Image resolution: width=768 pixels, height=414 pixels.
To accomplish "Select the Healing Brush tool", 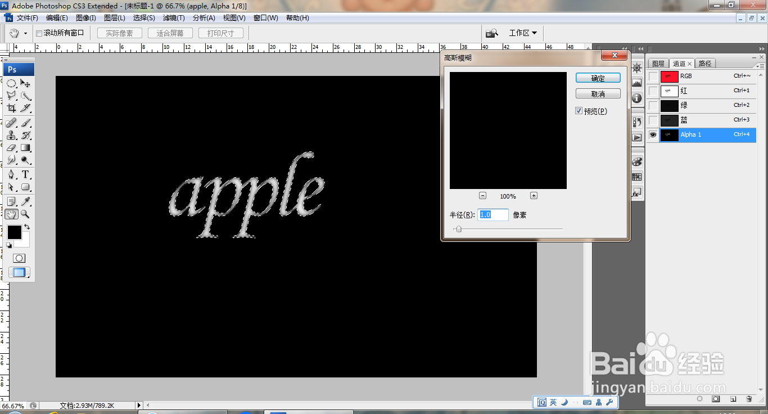I will (x=12, y=123).
